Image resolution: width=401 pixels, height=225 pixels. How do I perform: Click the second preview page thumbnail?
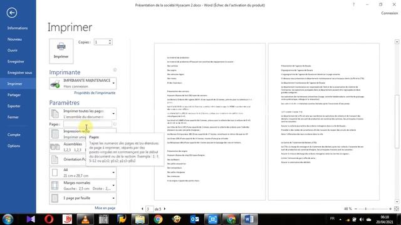point(324,122)
